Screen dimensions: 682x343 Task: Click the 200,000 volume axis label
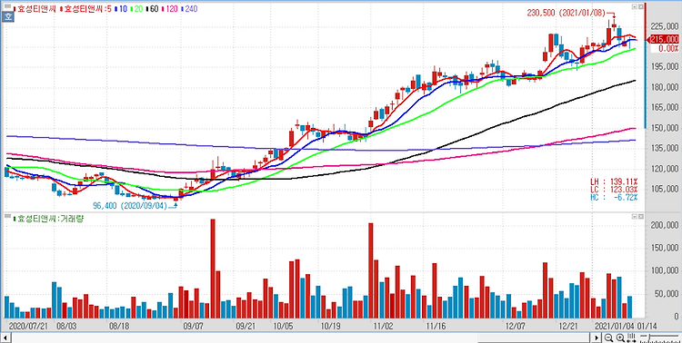664,225
